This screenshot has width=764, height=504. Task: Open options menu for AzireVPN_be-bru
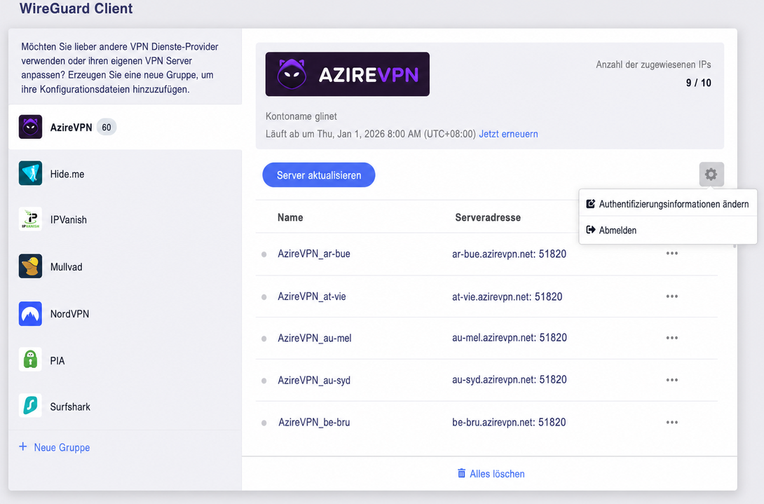point(672,422)
